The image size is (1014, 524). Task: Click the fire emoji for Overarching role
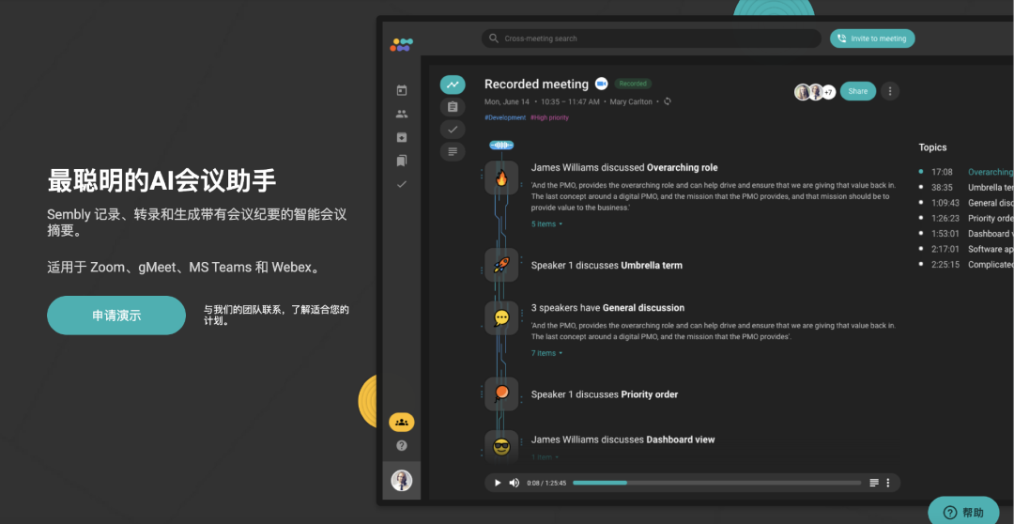(x=501, y=177)
